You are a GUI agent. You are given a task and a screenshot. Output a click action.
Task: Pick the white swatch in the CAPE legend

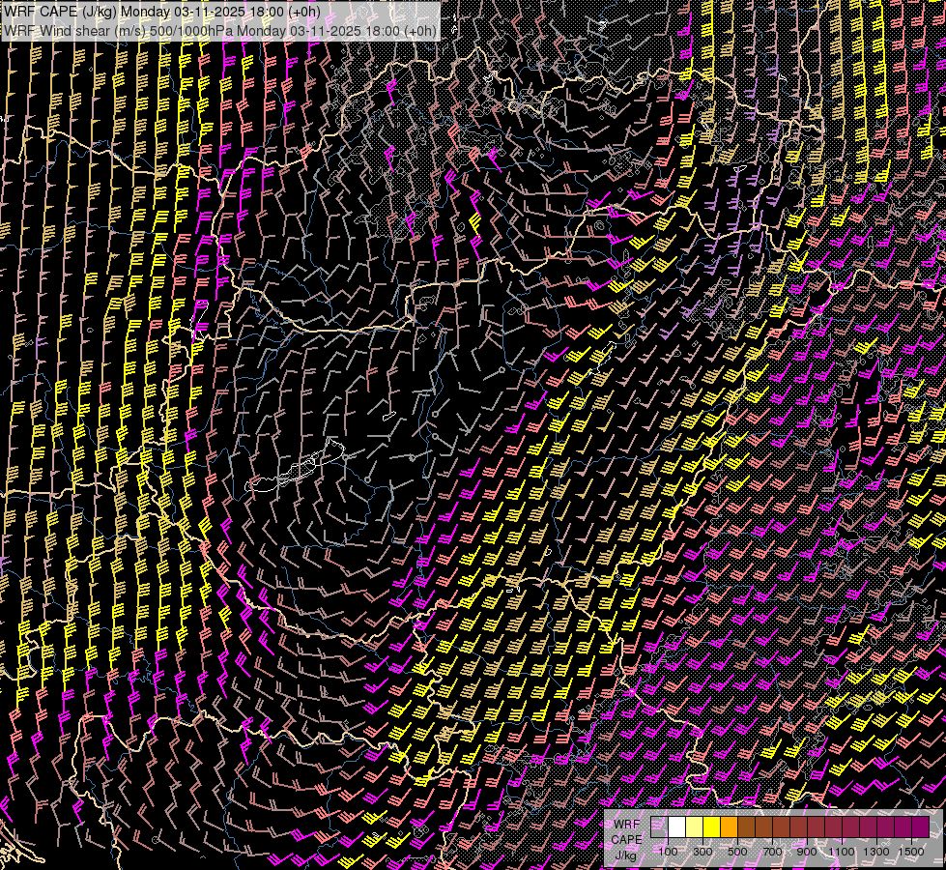coord(677,827)
